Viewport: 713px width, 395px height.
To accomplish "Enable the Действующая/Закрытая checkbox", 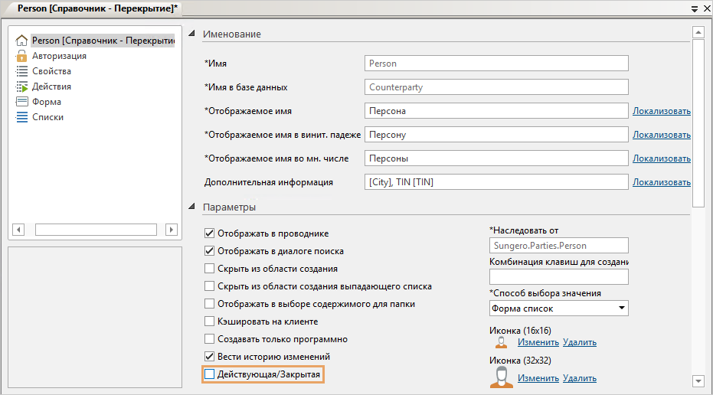I will [210, 374].
